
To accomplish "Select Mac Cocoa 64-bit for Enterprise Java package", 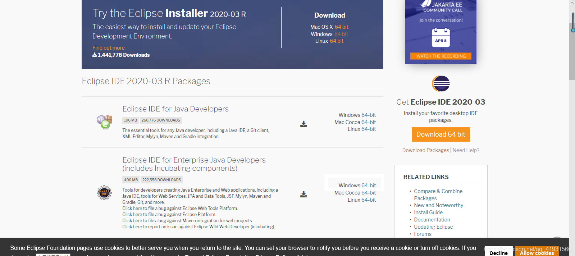I will coord(369,193).
